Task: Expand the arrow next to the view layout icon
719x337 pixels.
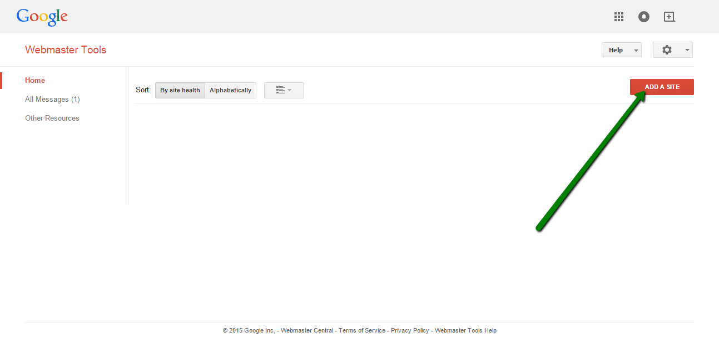Action: pos(290,90)
